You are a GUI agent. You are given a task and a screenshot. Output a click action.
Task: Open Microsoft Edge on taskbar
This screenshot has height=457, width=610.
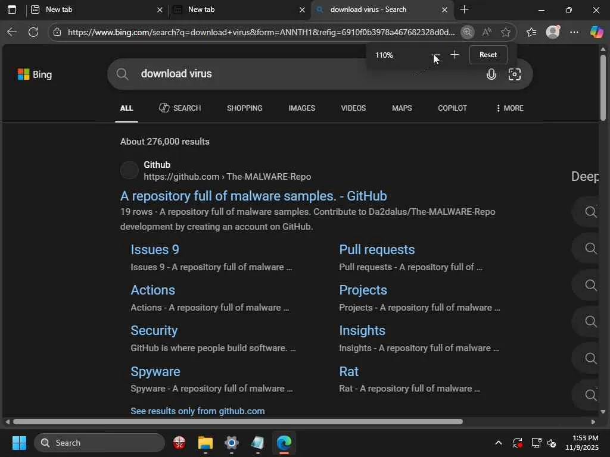click(284, 443)
